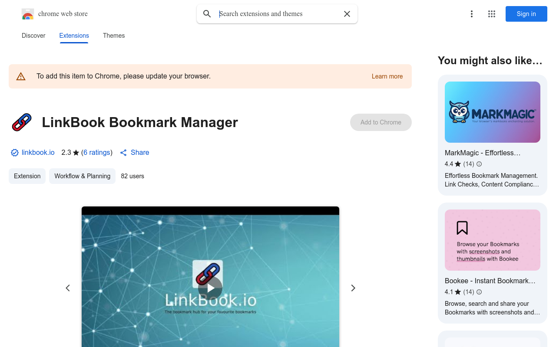
Task: Click the info icon beside Bookee rating
Action: [x=479, y=292]
